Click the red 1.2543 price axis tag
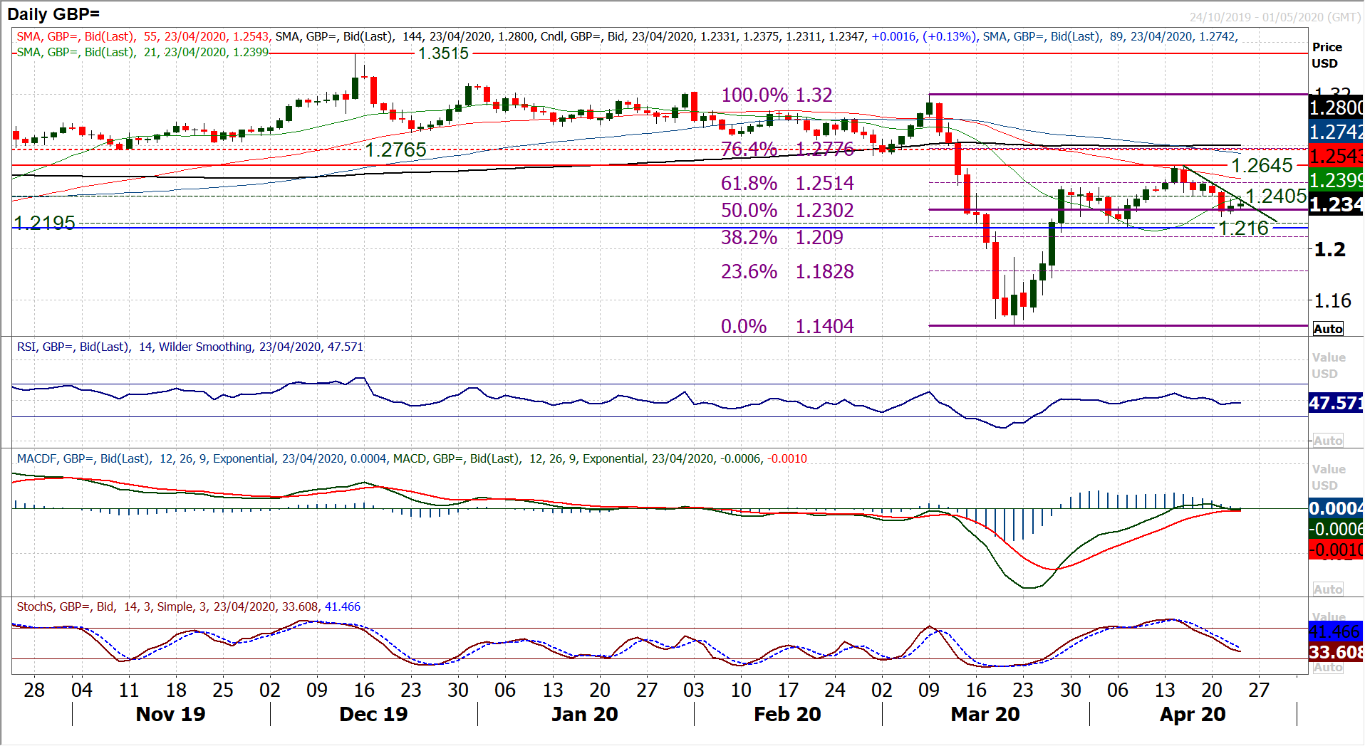This screenshot has width=1365, height=746. coord(1336,156)
